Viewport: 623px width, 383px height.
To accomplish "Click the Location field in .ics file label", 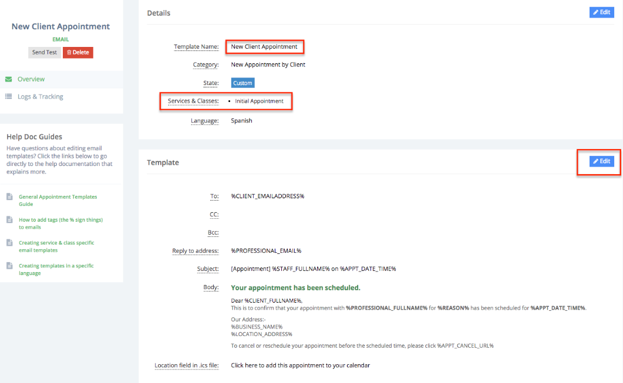I will pos(186,365).
